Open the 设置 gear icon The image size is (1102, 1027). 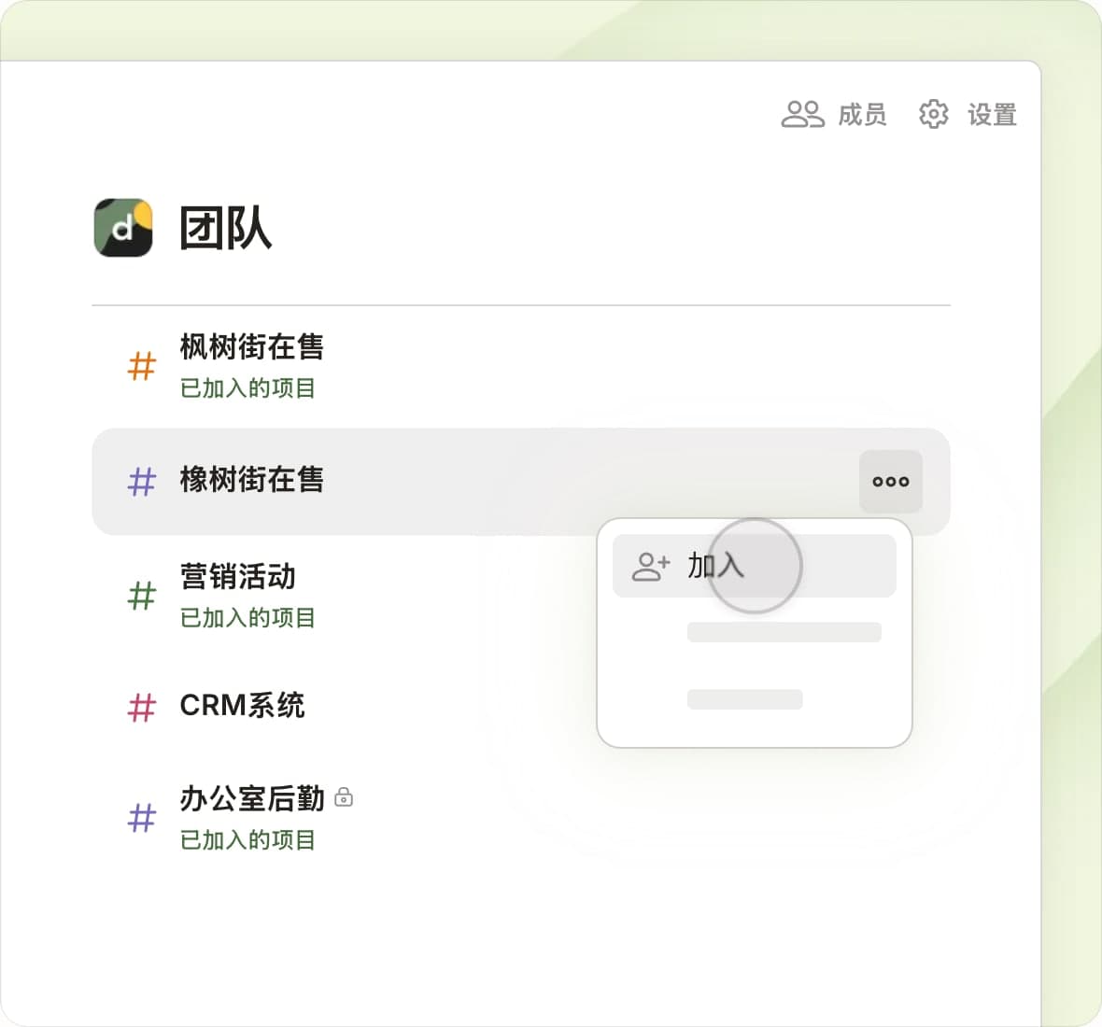point(933,114)
